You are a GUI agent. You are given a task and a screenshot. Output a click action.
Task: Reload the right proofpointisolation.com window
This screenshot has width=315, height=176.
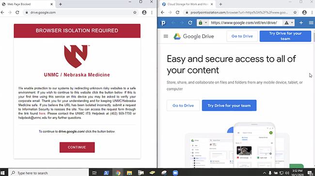[177, 13]
